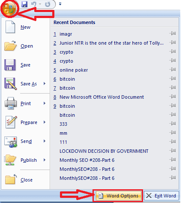Click the Exit Word button

(161, 196)
